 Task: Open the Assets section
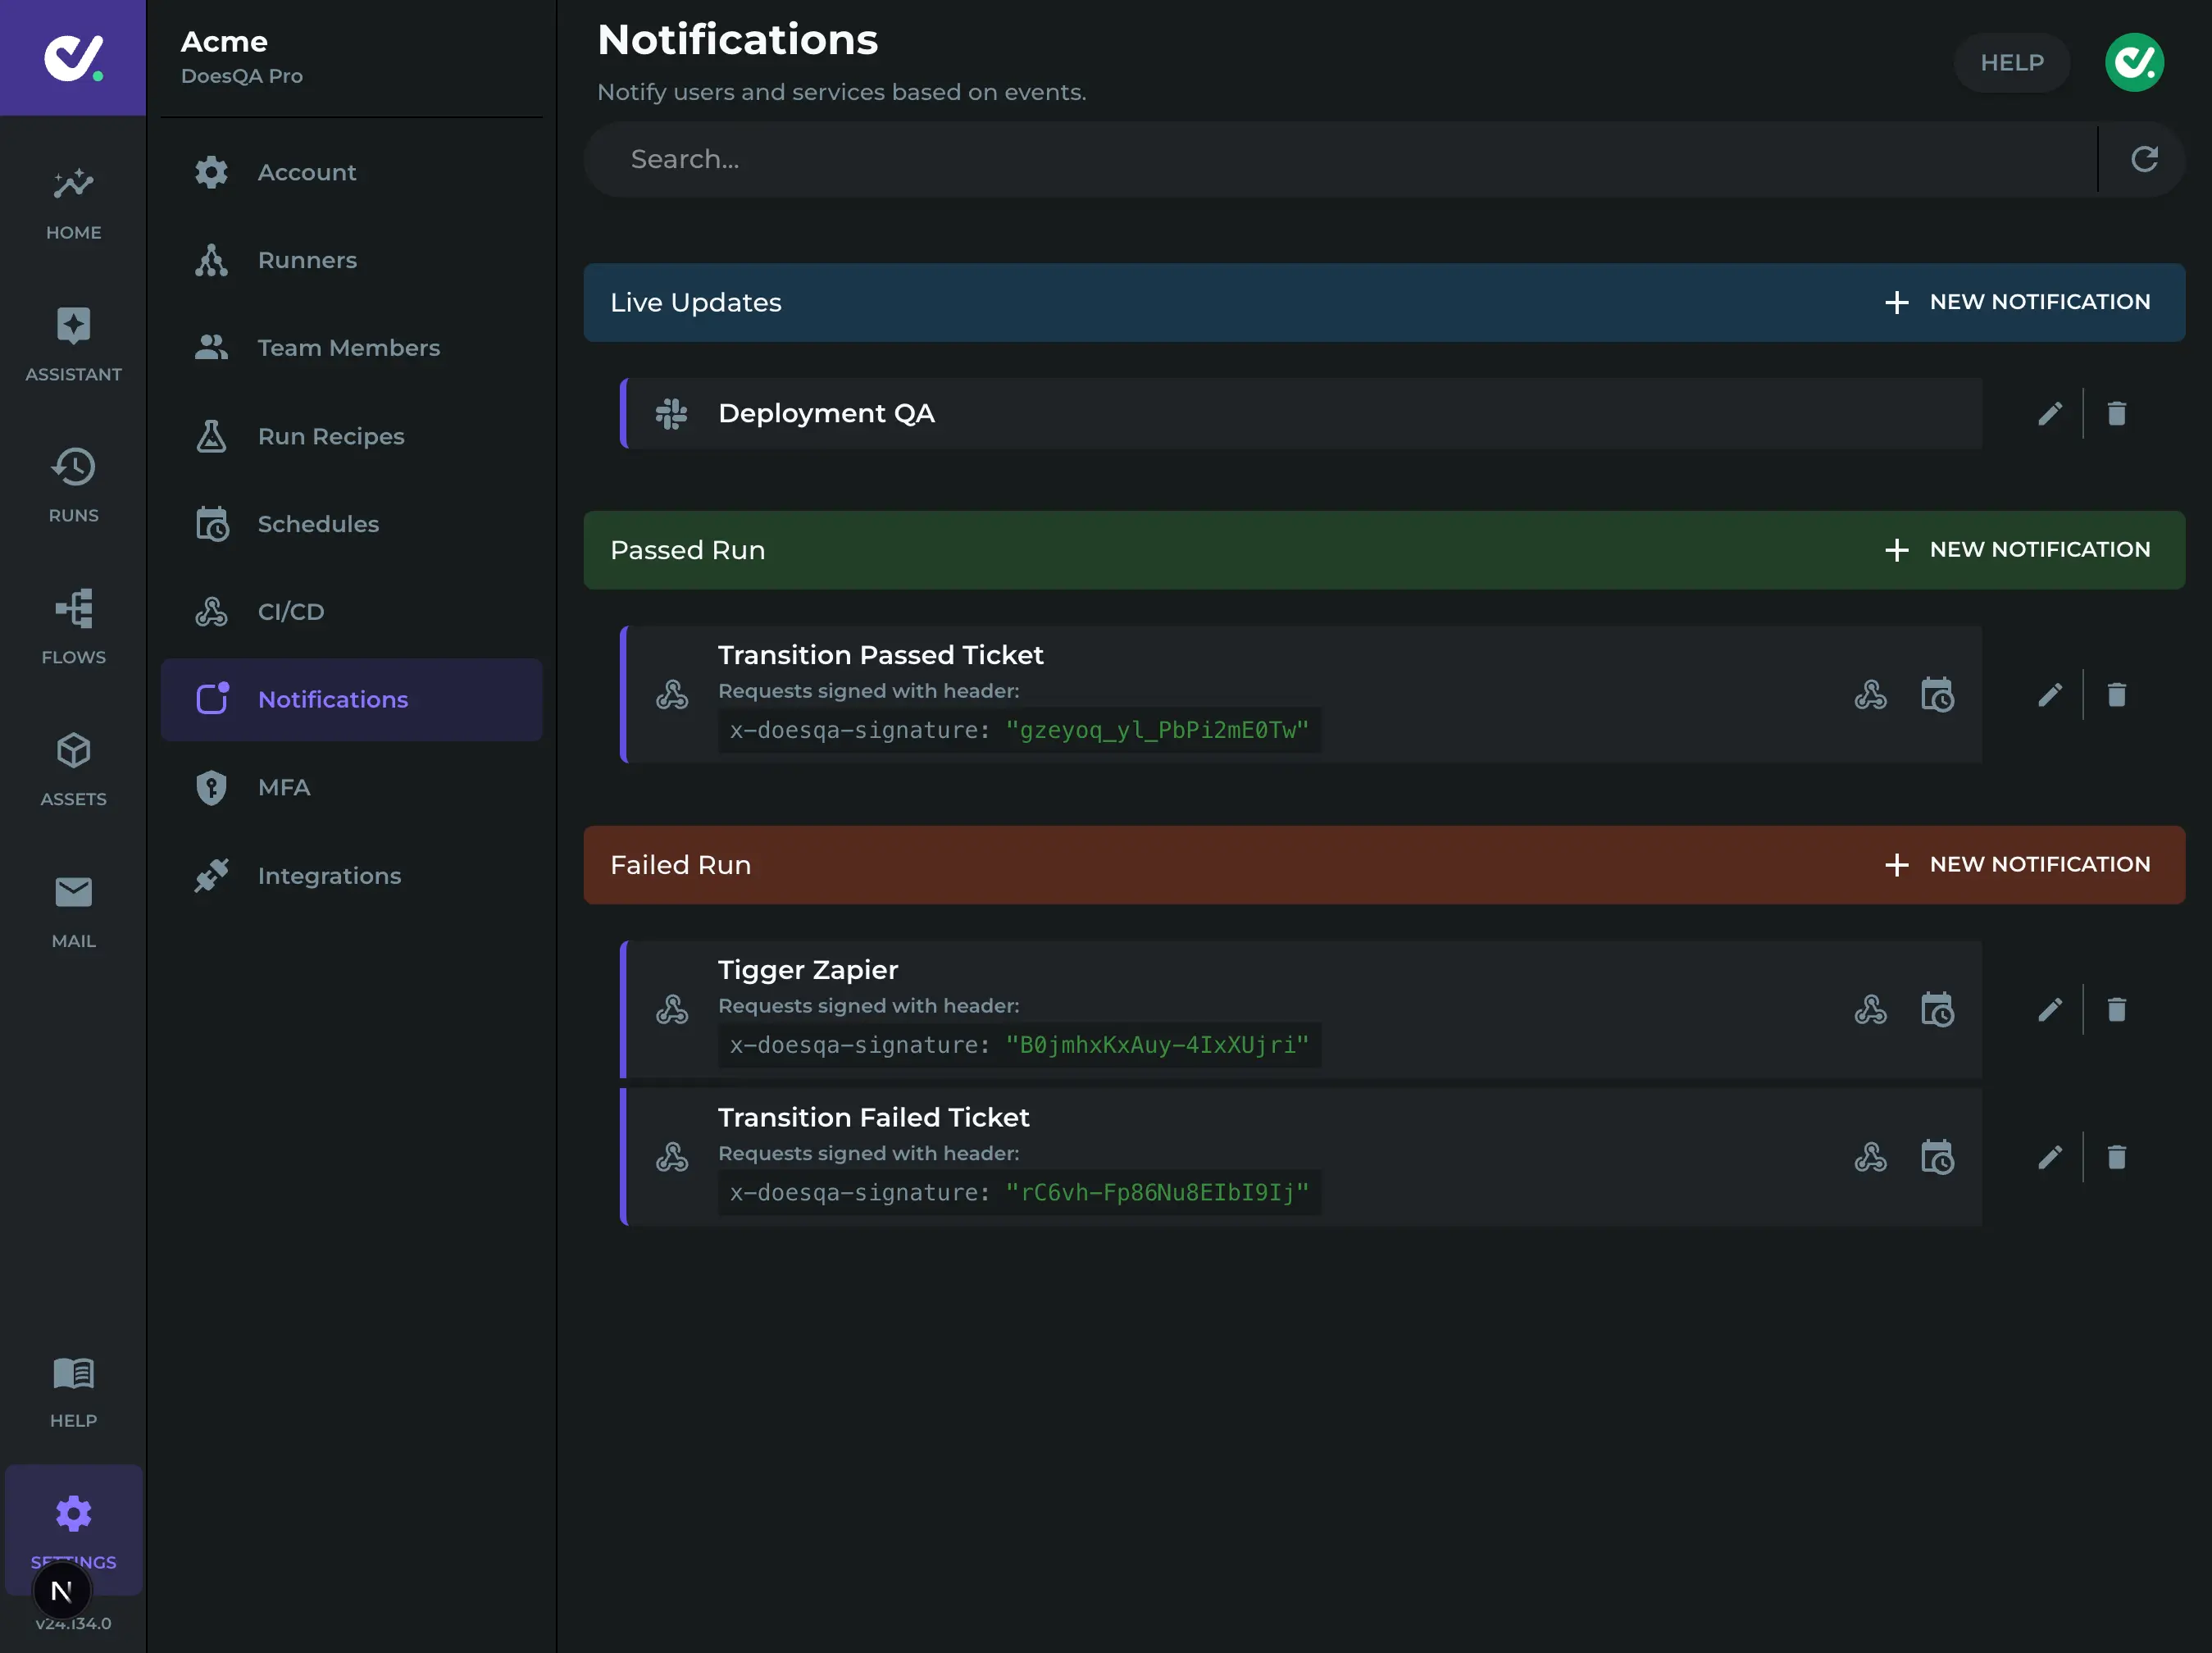72,765
